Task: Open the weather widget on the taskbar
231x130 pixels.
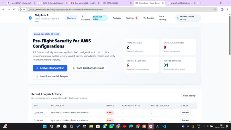Action: [x=5, y=126]
